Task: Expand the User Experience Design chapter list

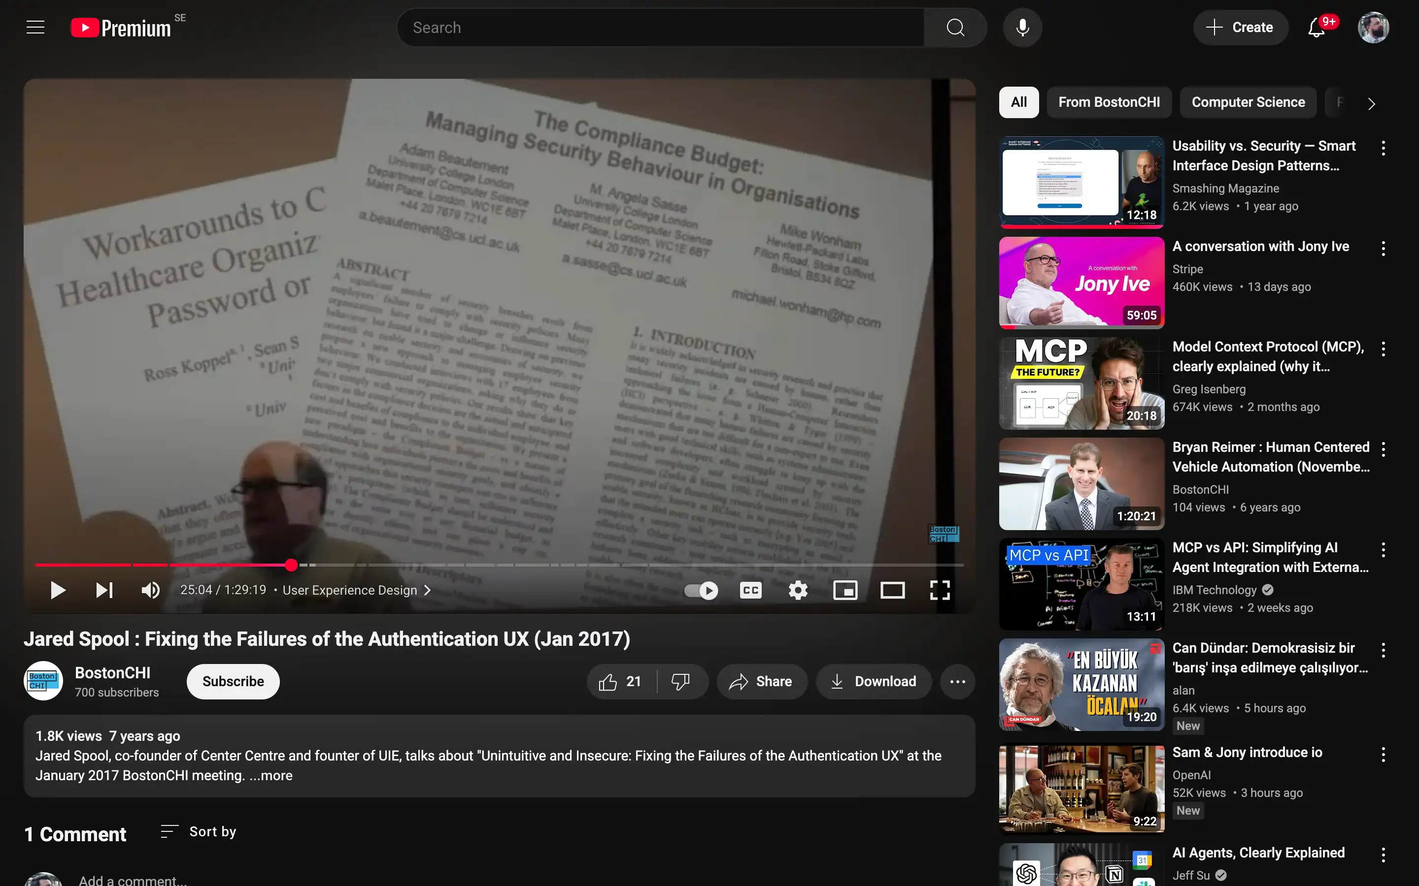Action: [x=357, y=590]
